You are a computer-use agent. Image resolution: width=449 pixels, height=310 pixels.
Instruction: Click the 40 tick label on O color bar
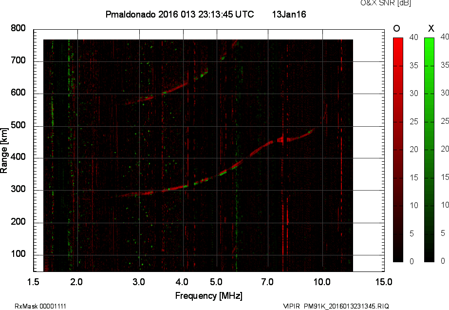point(414,37)
